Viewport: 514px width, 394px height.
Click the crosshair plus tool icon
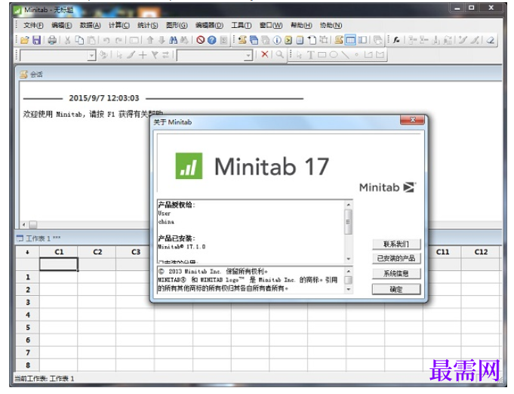143,55
